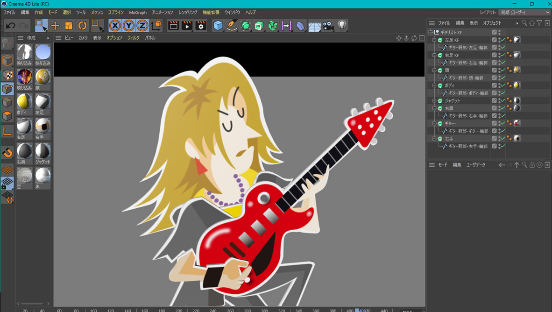Select the Move tool in the toolbar
Screen dimensions: 552x312
pos(55,26)
